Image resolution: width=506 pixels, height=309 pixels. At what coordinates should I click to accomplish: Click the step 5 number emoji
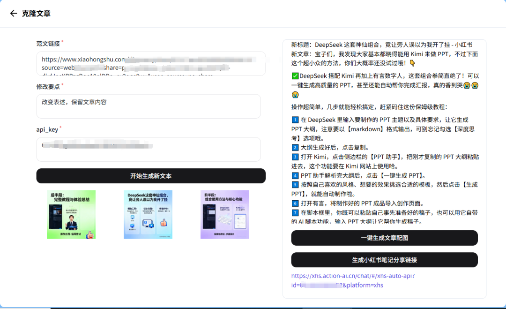tap(295, 185)
